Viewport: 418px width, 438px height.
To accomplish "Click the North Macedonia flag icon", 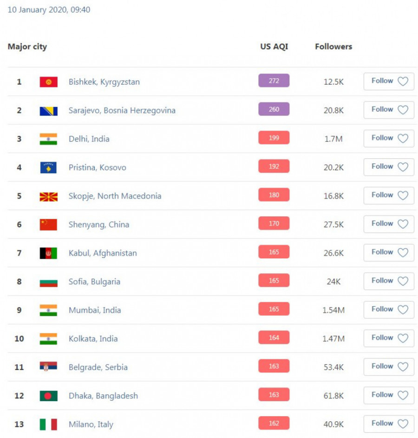I will point(48,196).
